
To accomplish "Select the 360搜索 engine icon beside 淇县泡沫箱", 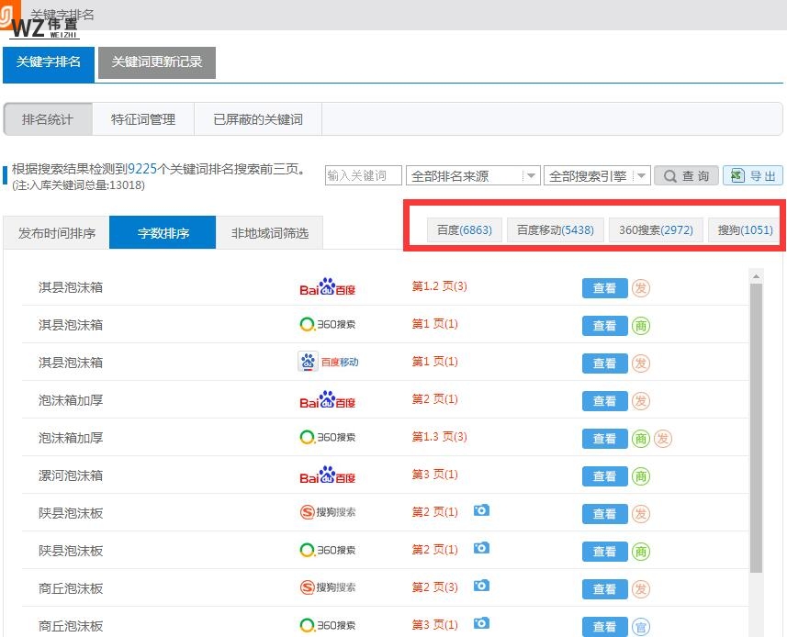I will [326, 325].
